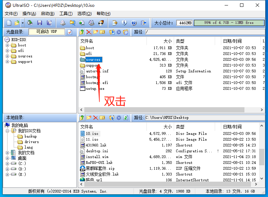Click the make CD image drive icon
This screenshot has width=268, height=197.
tap(63, 23)
